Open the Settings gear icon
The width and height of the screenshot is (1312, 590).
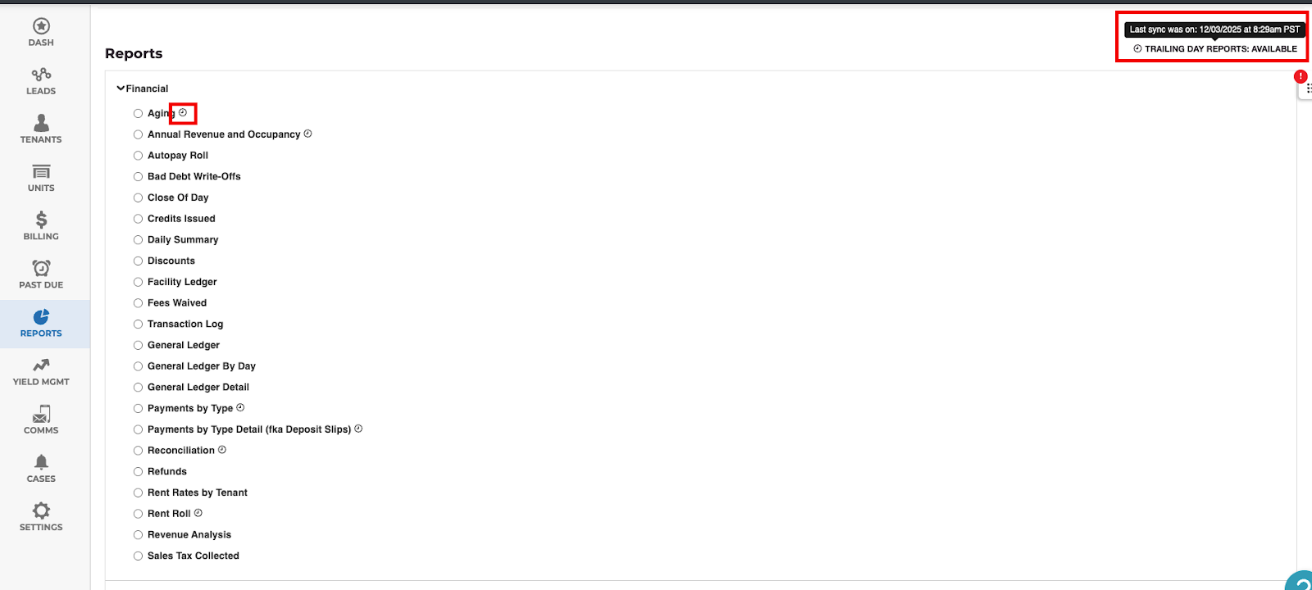pos(41,511)
